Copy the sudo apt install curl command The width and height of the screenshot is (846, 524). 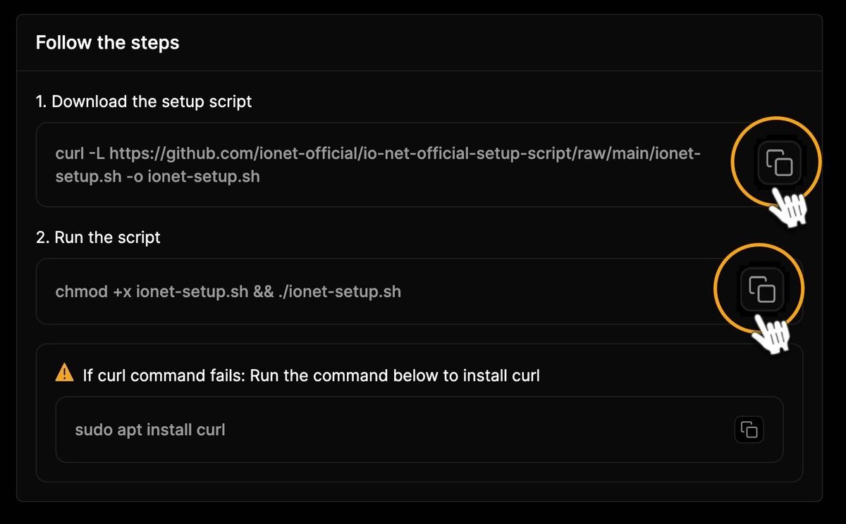pyautogui.click(x=749, y=430)
